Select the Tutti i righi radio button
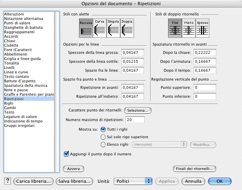The height and width of the screenshot is (190, 242). (103, 130)
